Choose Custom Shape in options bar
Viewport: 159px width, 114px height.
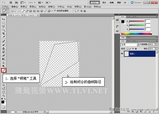(49, 11)
